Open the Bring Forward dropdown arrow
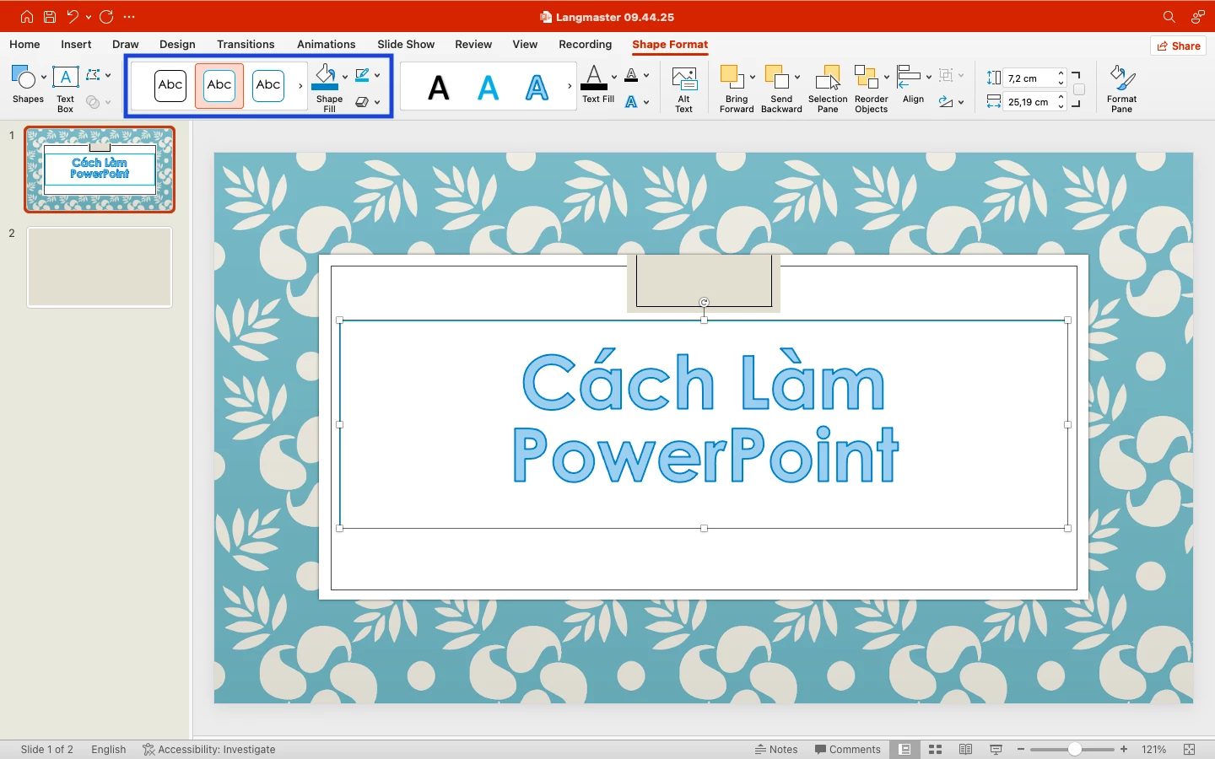The image size is (1215, 759). point(752,77)
